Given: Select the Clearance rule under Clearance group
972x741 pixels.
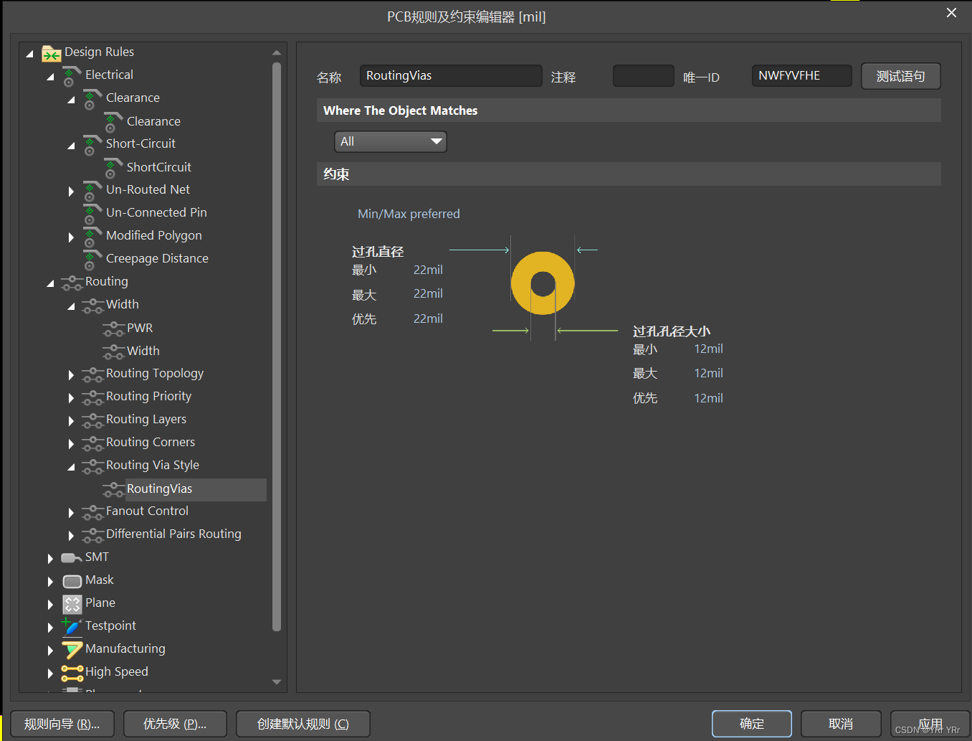Looking at the screenshot, I should click(153, 121).
